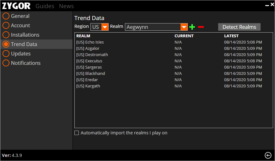Screen dimensions: 275x161
Task: Click the latest date for Kargath
Action: (243, 86)
